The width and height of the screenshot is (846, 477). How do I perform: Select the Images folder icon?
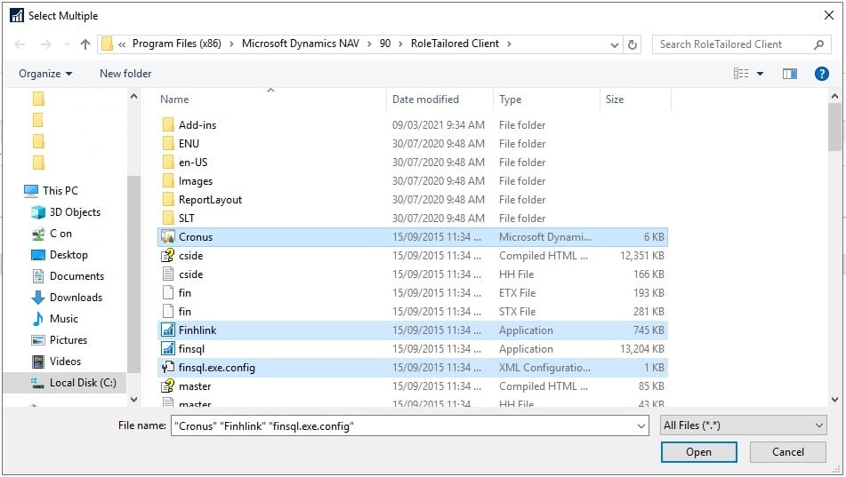coord(168,180)
